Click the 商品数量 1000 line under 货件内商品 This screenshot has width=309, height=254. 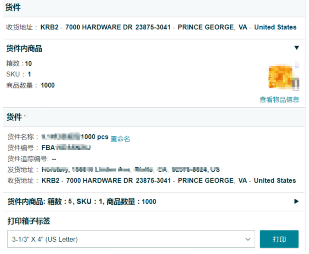tap(31, 85)
